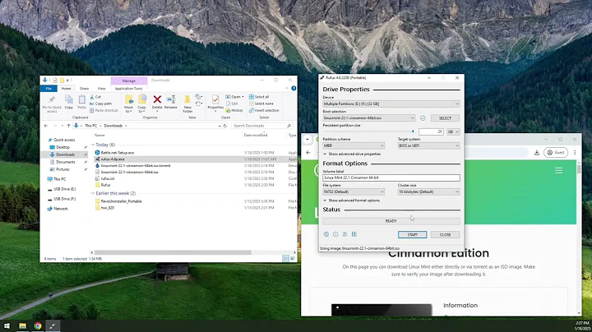Click History in Explorer Open group

click(x=234, y=111)
